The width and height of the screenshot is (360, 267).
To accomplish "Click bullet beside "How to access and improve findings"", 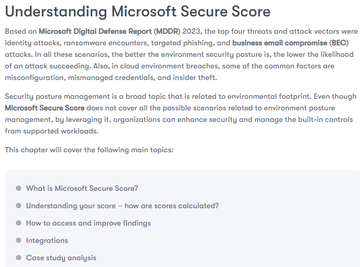I will point(18,223).
